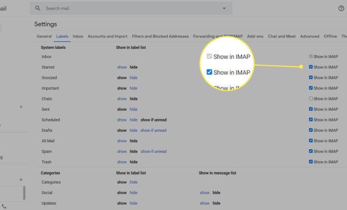Click hide in label list for Updates
The height and width of the screenshot is (210, 347).
tap(134, 203)
